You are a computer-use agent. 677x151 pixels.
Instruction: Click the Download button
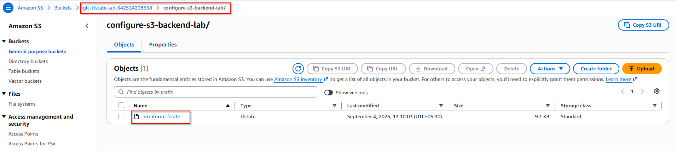[432, 69]
